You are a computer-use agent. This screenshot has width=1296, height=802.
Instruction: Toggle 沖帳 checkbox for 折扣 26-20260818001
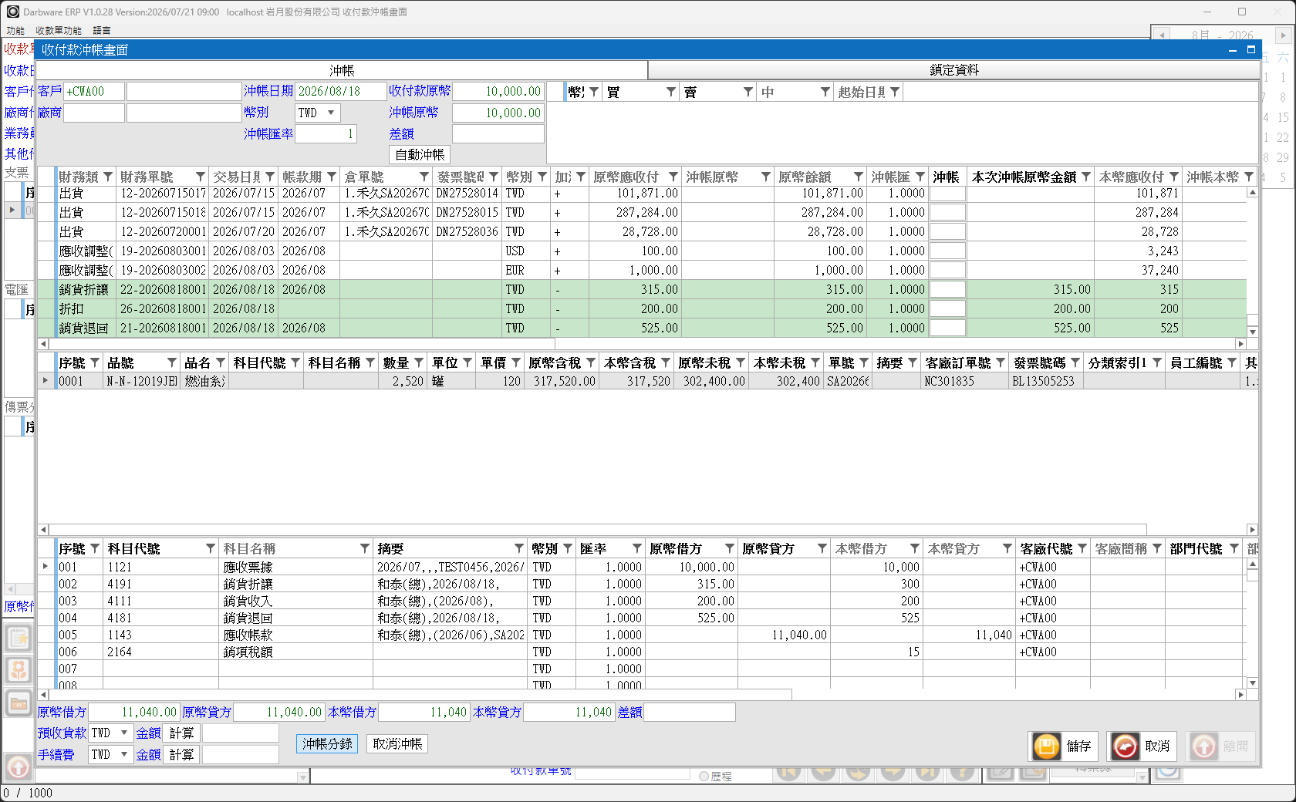947,308
